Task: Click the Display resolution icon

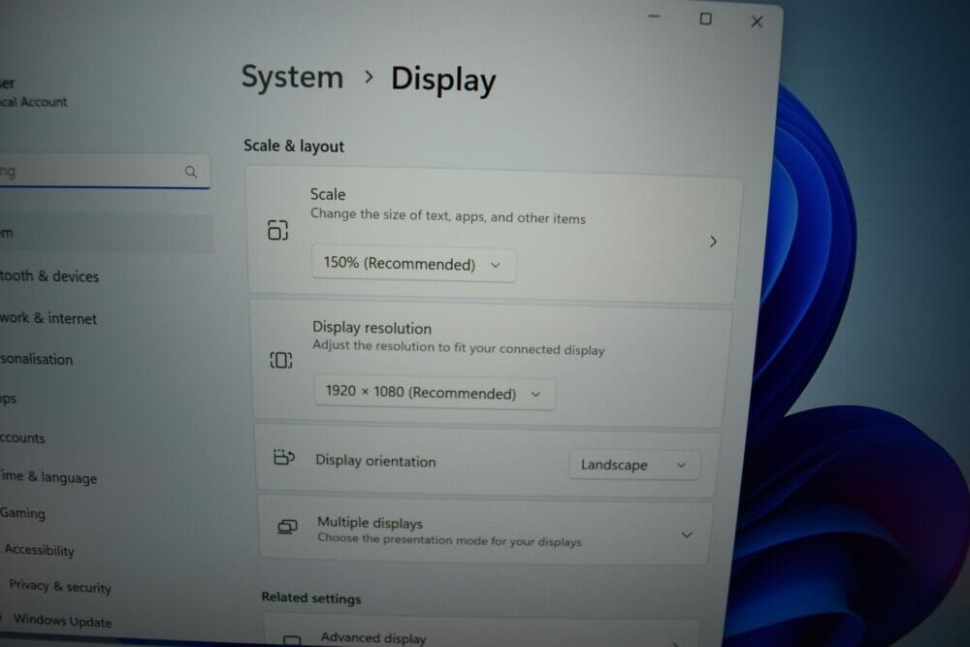Action: tap(281, 360)
